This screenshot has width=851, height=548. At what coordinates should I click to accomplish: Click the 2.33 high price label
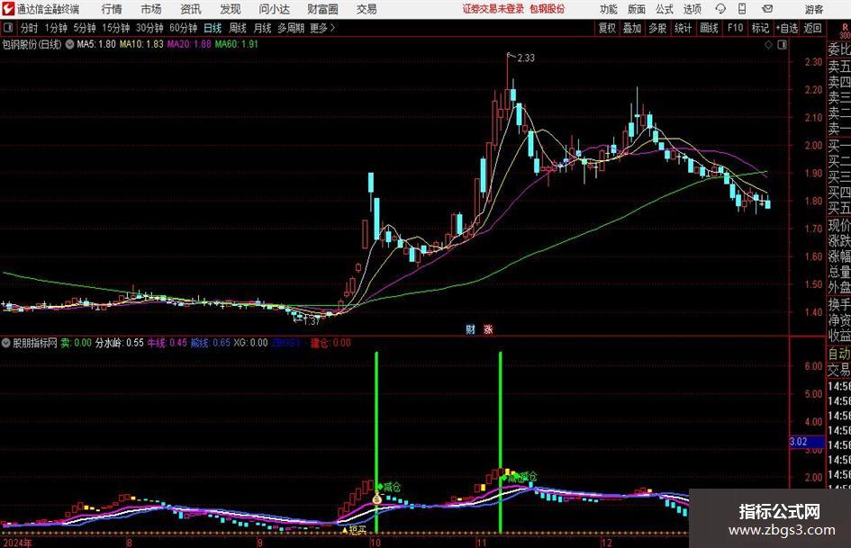point(525,58)
